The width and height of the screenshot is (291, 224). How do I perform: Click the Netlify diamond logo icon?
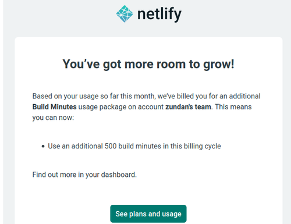125,14
